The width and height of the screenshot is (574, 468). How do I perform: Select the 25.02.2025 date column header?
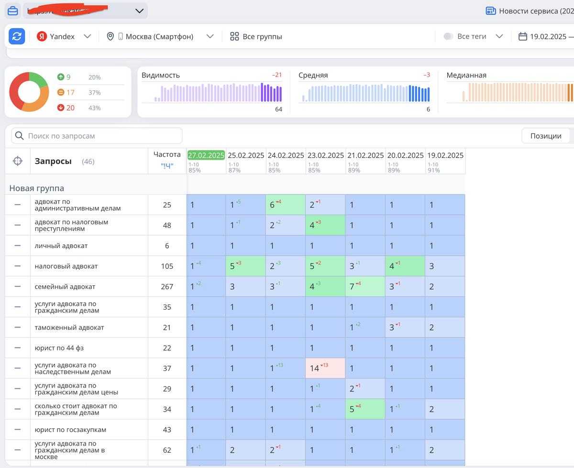[x=246, y=155]
